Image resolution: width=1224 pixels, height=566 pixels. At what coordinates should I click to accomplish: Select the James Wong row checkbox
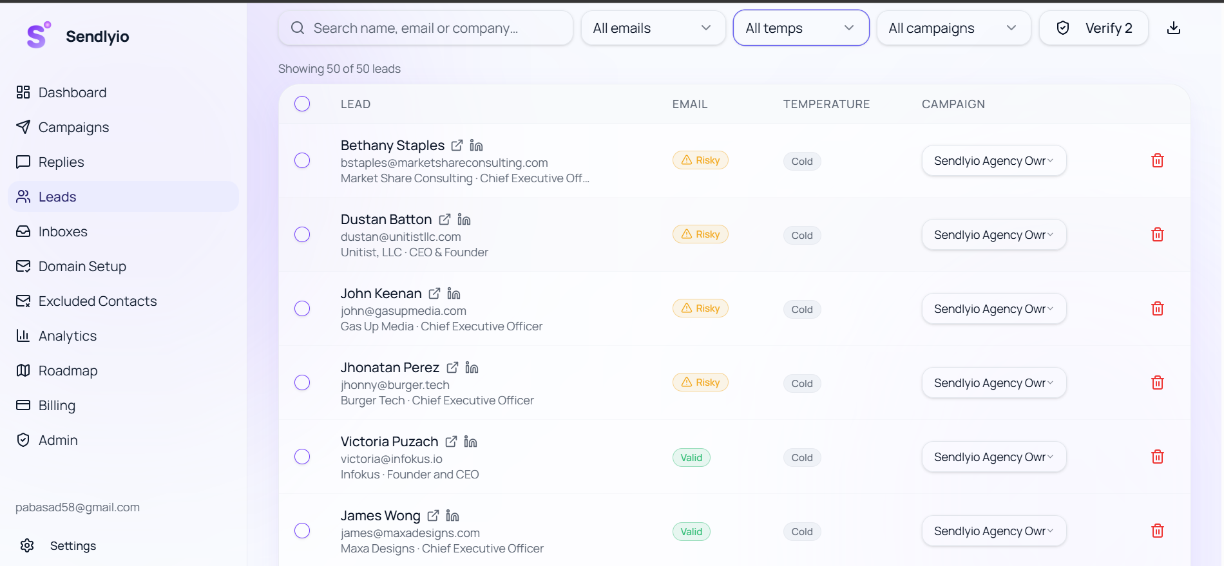pos(302,531)
